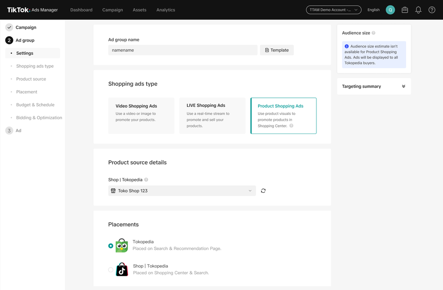Click the refresh shop list icon
This screenshot has width=443, height=290.
(263, 191)
